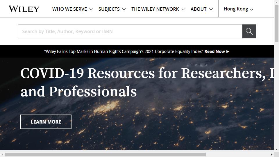Click the horizontal scrollbar right arrow
The height and width of the screenshot is (157, 279).
[272, 154]
